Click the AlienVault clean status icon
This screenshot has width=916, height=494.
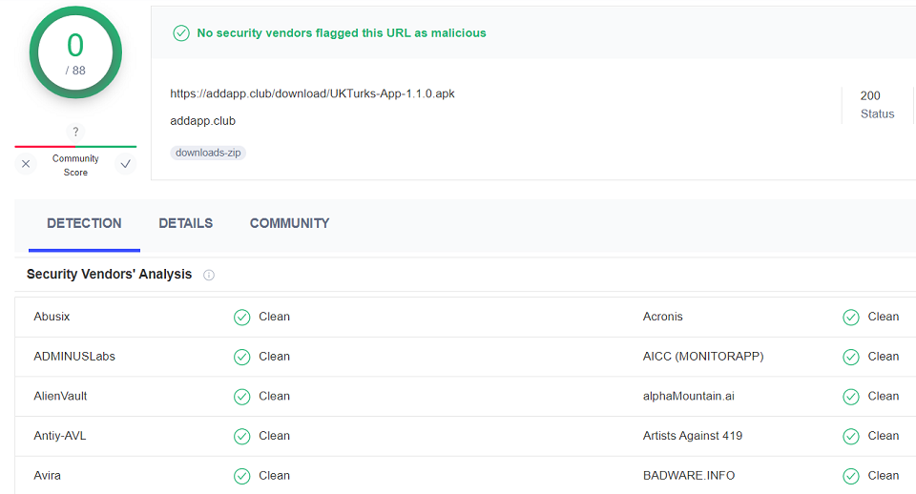pyautogui.click(x=241, y=397)
